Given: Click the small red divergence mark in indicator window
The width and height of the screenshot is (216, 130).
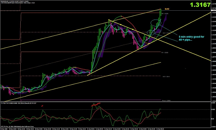Looking at the screenshot, I should [42, 106].
